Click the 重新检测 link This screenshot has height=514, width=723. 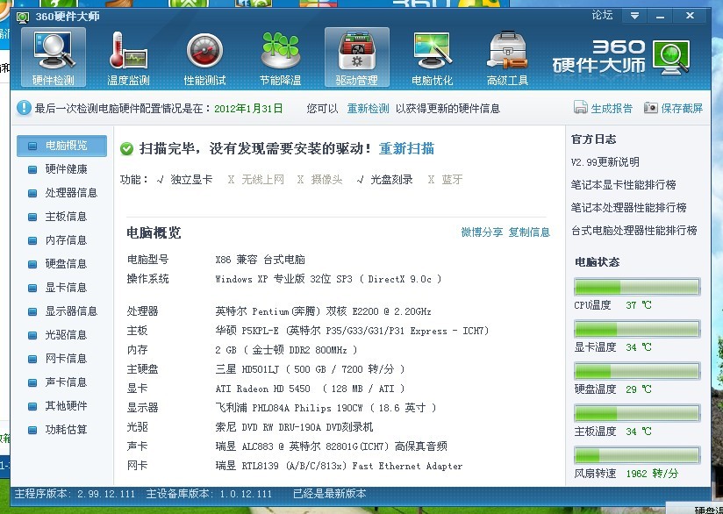(x=368, y=109)
